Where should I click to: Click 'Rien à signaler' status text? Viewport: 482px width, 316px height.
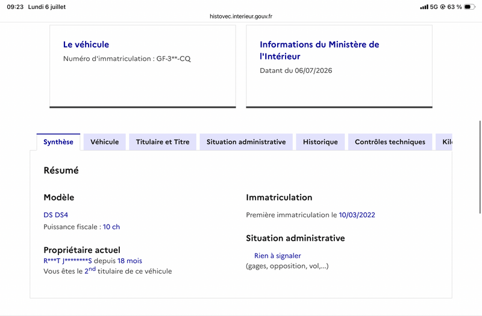tap(278, 256)
